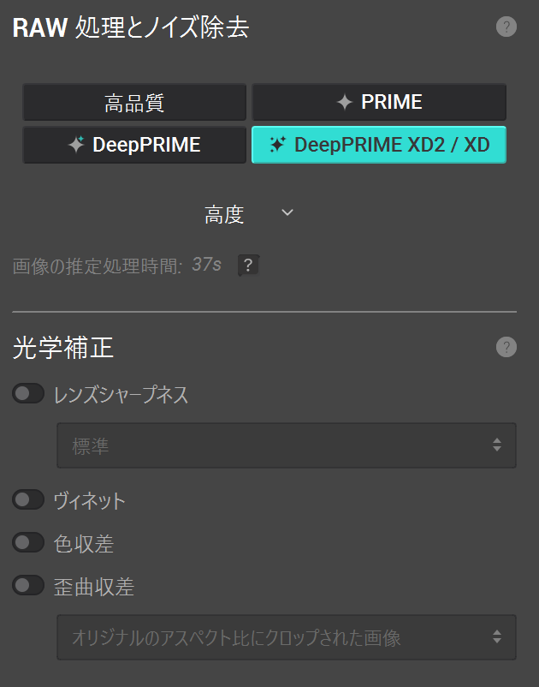Click the sparkle icon on DeepPRIME button
The width and height of the screenshot is (539, 687).
click(x=76, y=146)
